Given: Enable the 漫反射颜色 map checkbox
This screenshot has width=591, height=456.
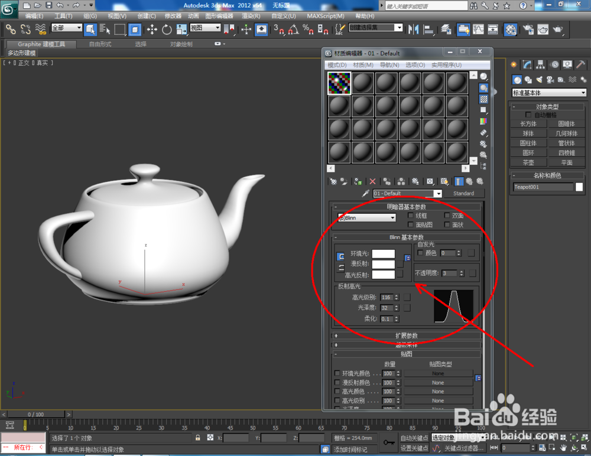Looking at the screenshot, I should click(337, 382).
